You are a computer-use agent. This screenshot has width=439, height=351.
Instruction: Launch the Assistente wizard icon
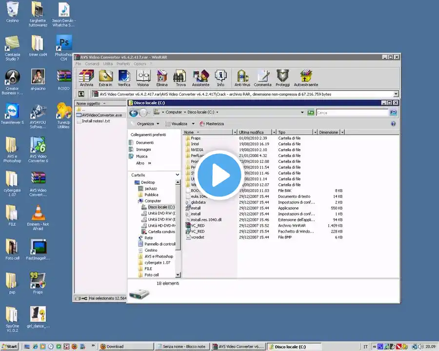coord(200,78)
